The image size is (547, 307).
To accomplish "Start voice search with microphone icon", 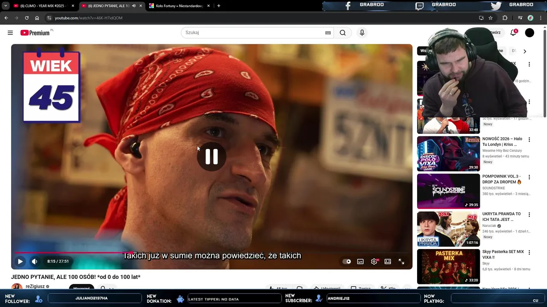I will pos(362,33).
